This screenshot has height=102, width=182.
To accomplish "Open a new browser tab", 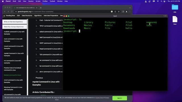I will 41,8.
